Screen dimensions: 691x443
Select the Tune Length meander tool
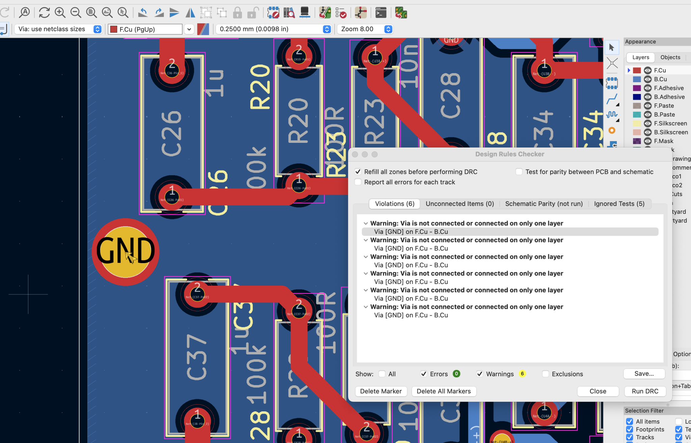point(612,115)
